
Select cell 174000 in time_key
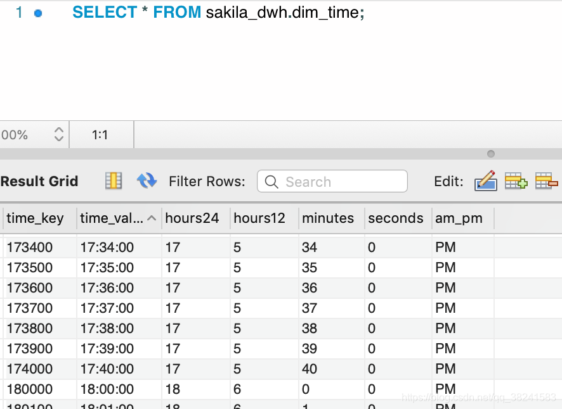pyautogui.click(x=40, y=369)
